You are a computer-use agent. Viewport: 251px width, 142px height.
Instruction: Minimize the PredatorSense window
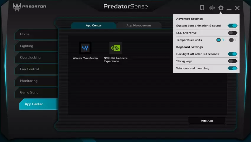tap(229, 8)
